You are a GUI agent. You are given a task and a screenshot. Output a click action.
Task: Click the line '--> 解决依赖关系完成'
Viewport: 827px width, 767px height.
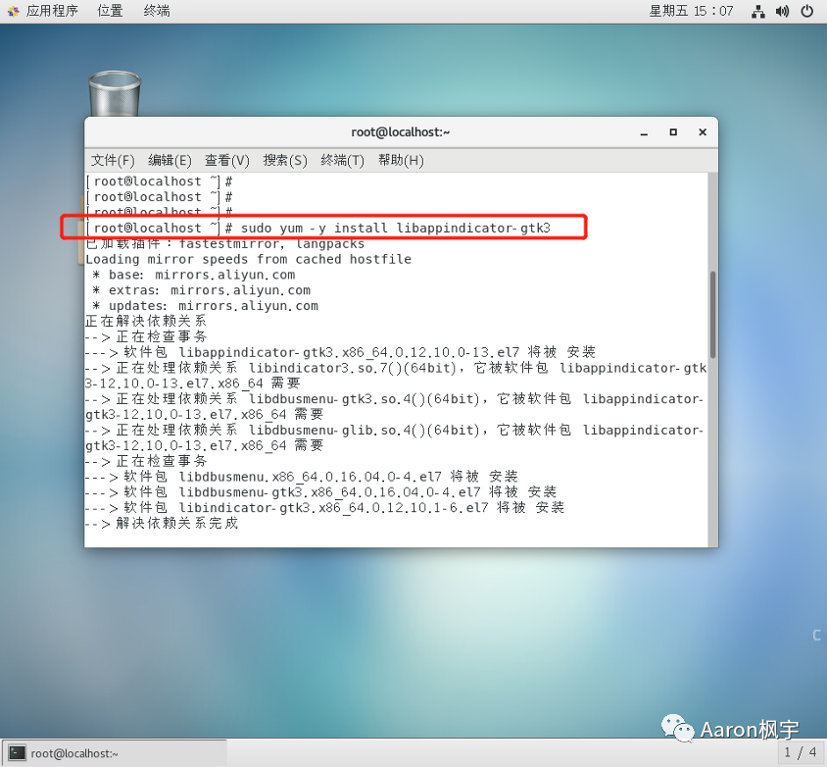162,523
